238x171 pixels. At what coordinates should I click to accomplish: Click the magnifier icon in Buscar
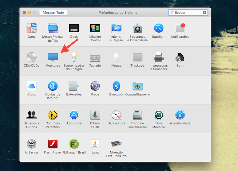point(172,12)
